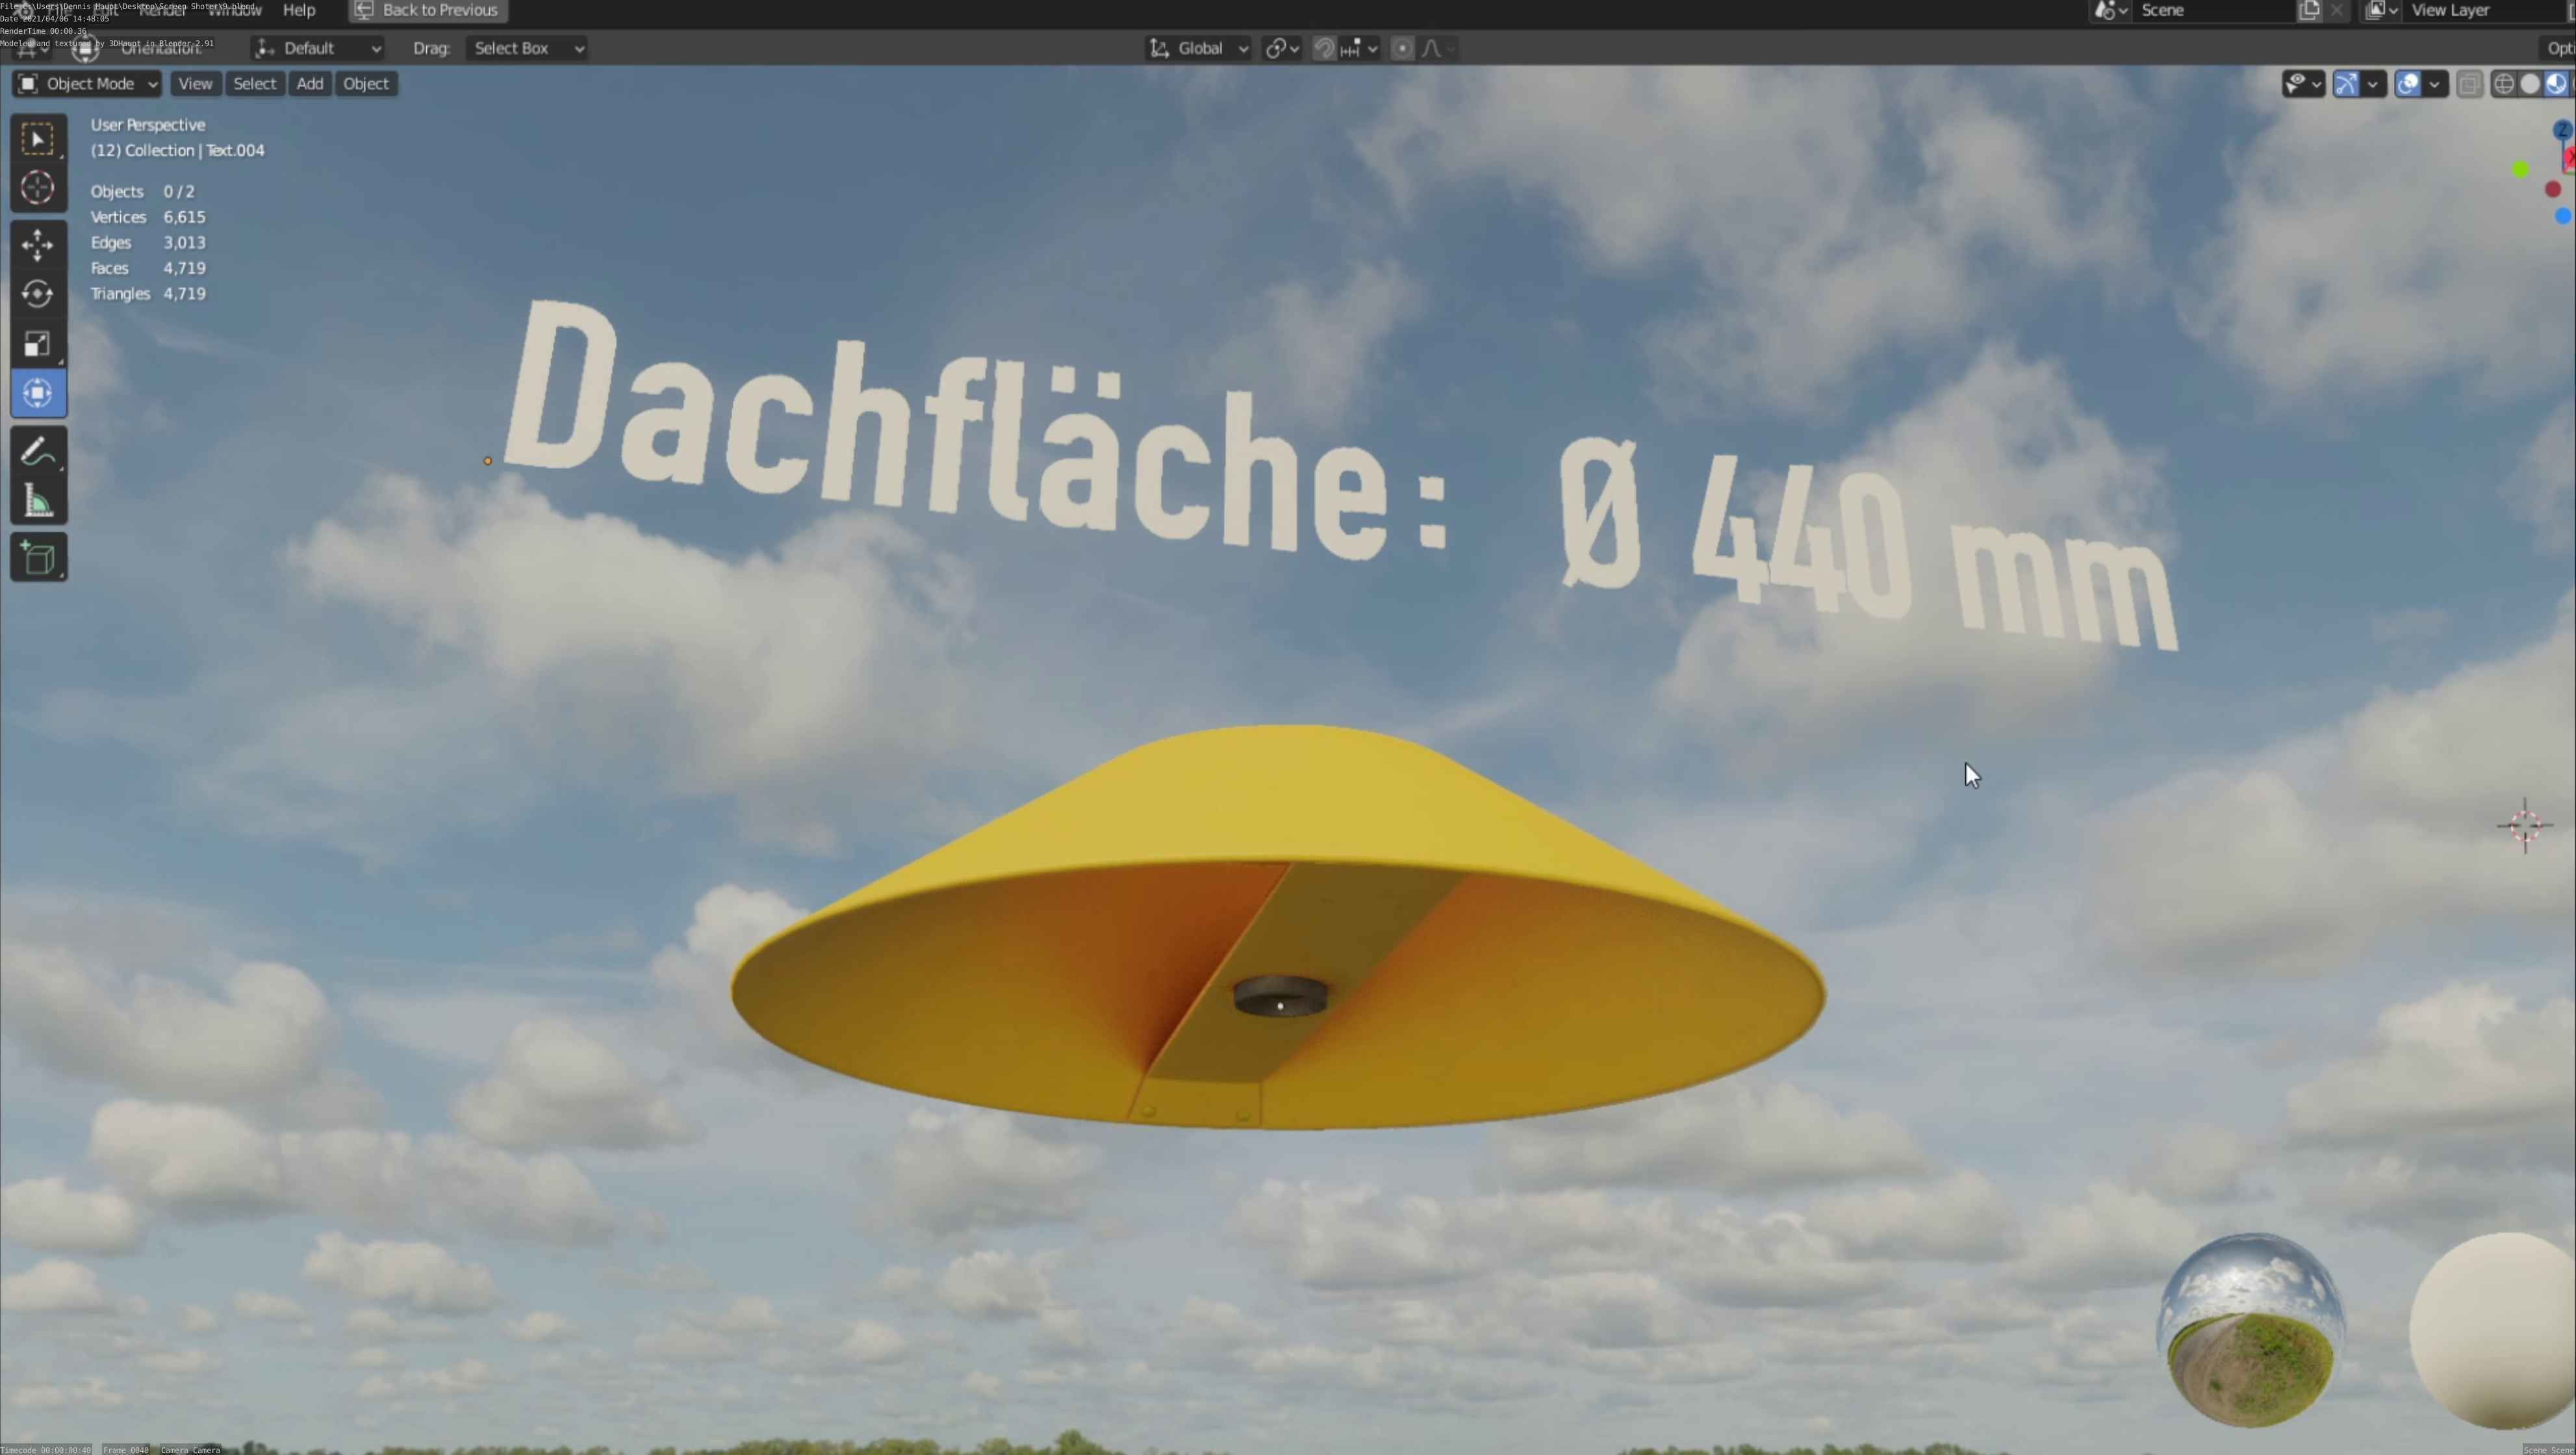Click the Collection Text.004 label
The image size is (2576, 1455).
178,150
